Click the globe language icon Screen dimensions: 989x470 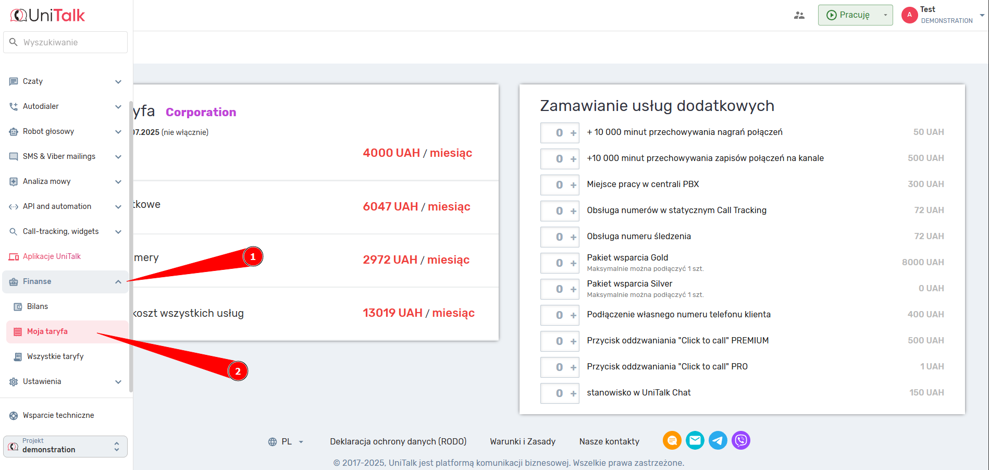[x=273, y=442]
